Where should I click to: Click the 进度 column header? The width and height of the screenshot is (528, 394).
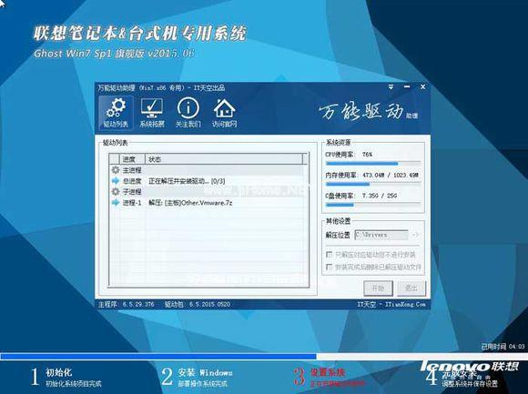point(132,159)
